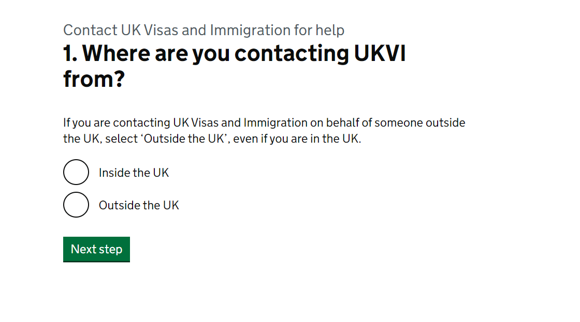Click the 'Outside the UK' label text
The height and width of the screenshot is (322, 580).
point(139,205)
